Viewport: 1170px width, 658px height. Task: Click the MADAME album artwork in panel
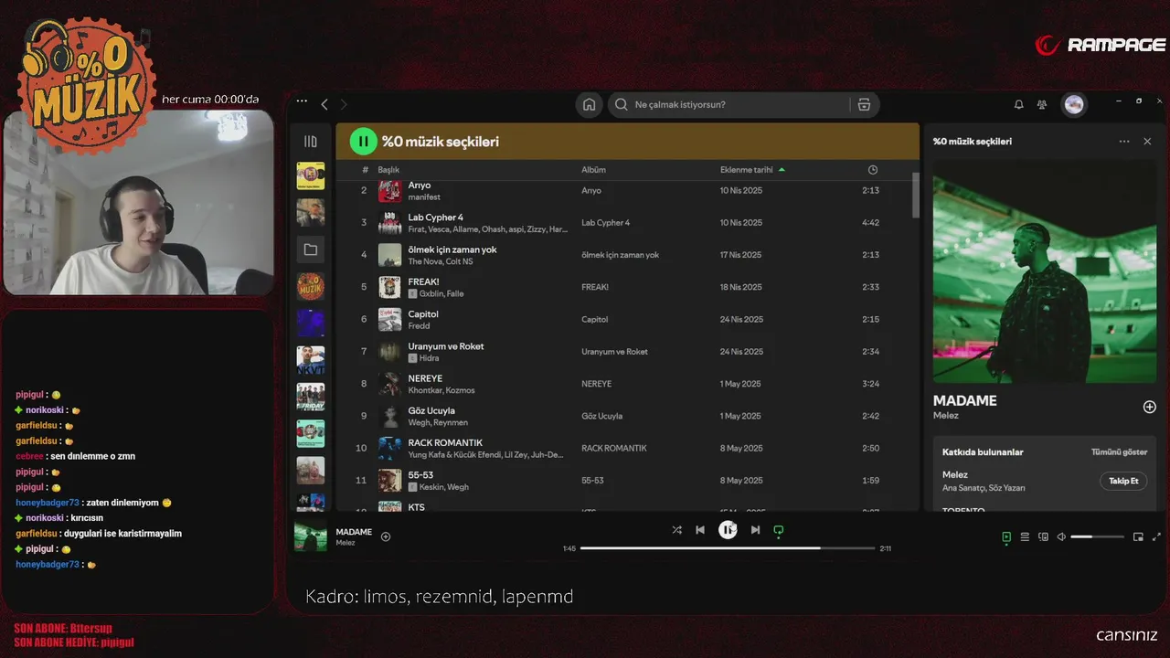click(x=1045, y=271)
